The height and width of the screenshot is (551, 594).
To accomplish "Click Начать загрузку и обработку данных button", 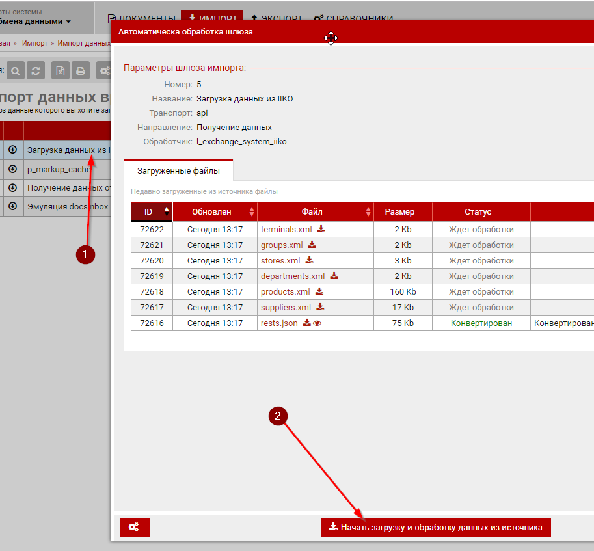I will pyautogui.click(x=435, y=527).
